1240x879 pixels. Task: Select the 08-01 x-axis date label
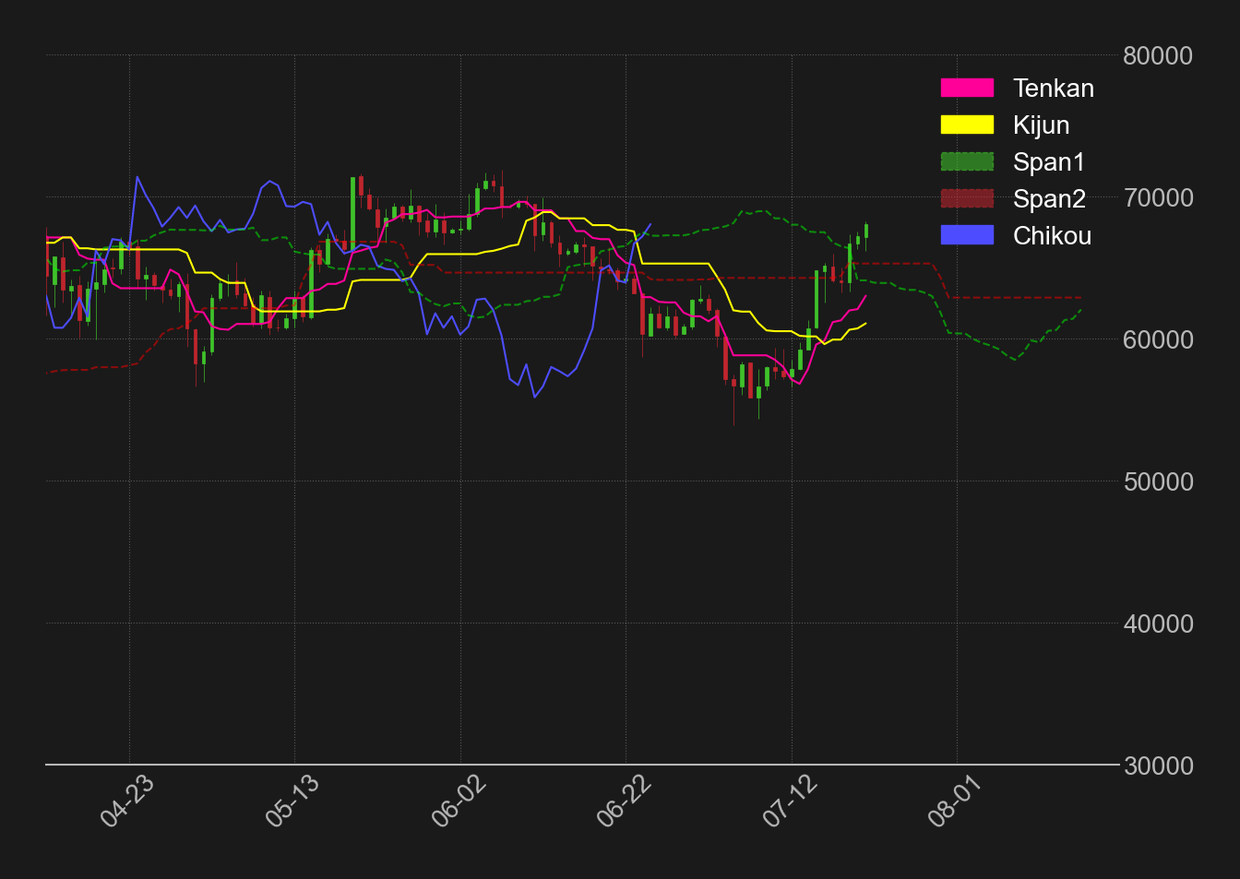pos(954,802)
